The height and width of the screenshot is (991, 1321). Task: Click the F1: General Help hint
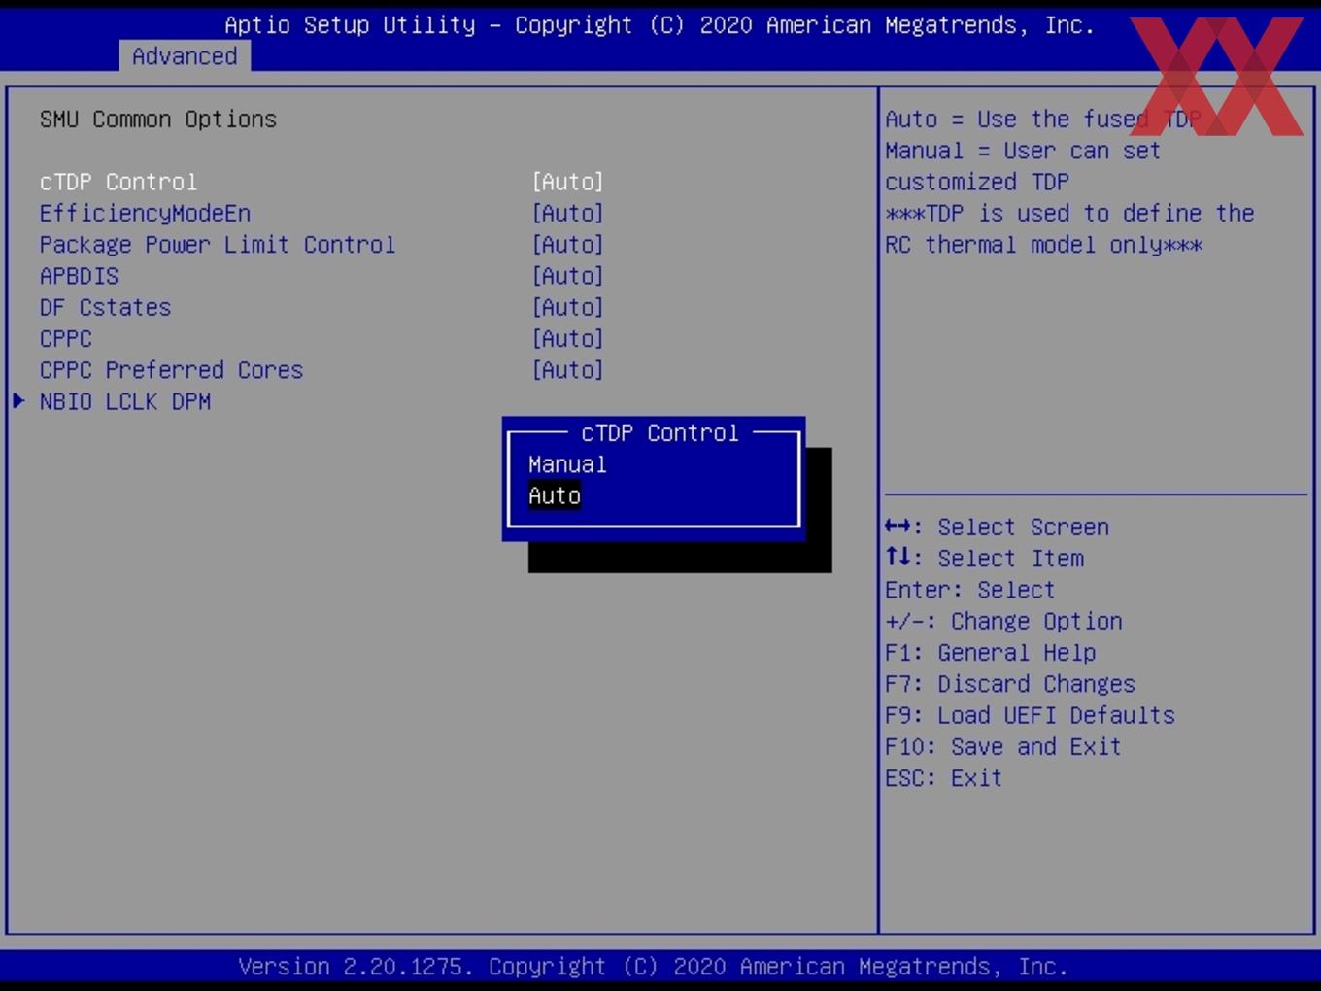tap(991, 653)
